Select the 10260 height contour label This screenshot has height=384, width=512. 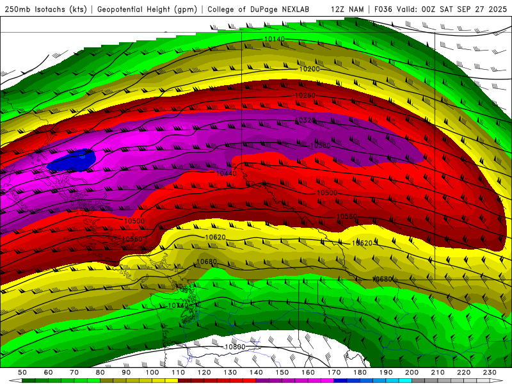(x=305, y=95)
